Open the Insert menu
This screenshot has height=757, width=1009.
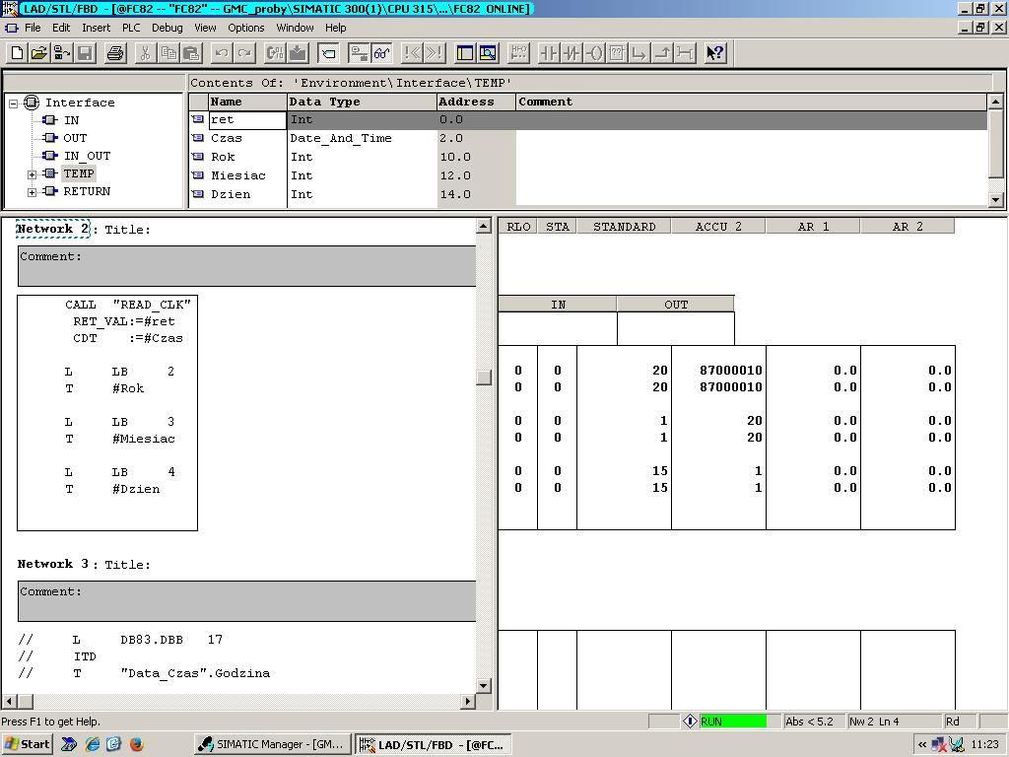96,28
